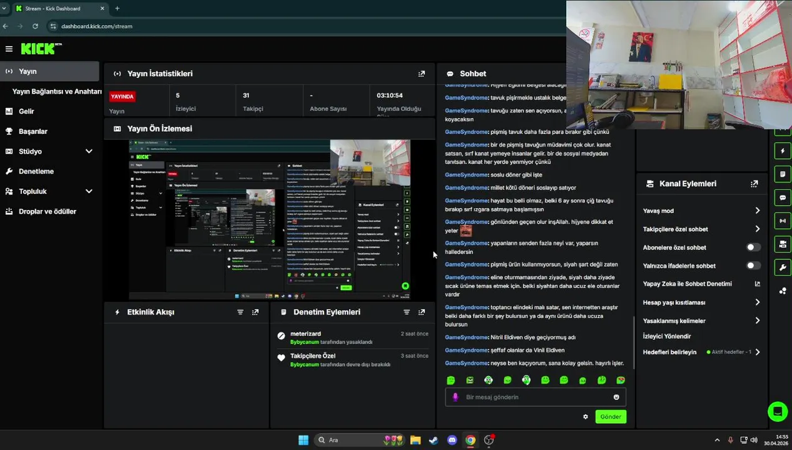Open Yavaş mod options arrow
Viewport: 792px width, 450px height.
(x=757, y=211)
